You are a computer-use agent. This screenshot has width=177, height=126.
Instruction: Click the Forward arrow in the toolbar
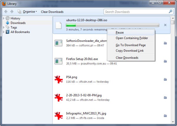click(x=12, y=11)
